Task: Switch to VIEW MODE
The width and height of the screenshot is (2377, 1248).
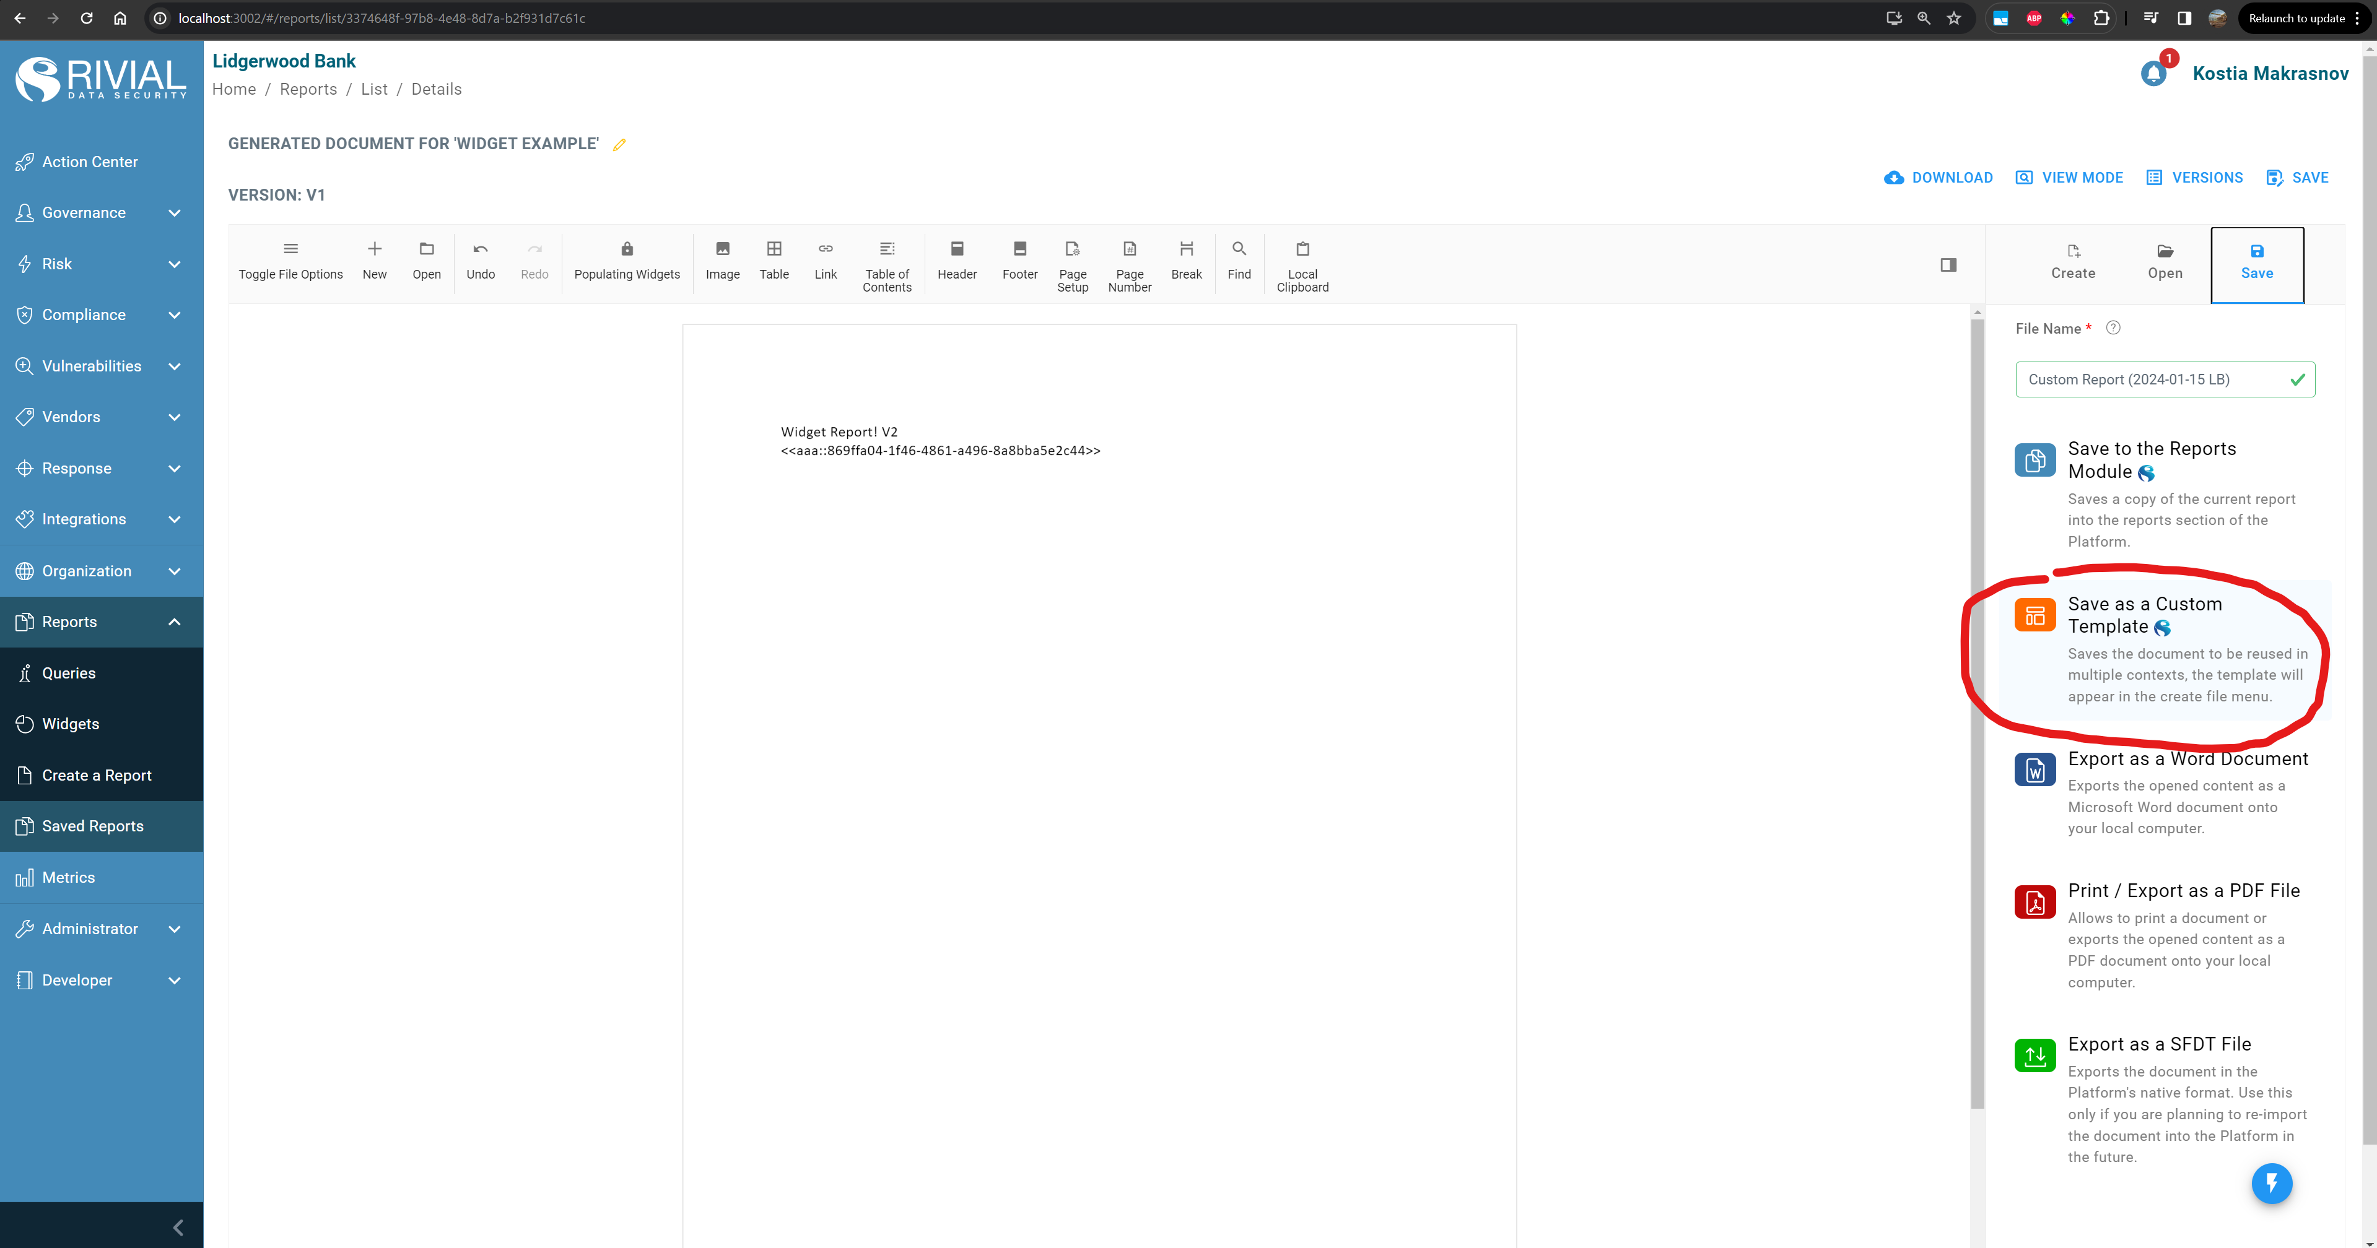Action: pyautogui.click(x=2069, y=178)
